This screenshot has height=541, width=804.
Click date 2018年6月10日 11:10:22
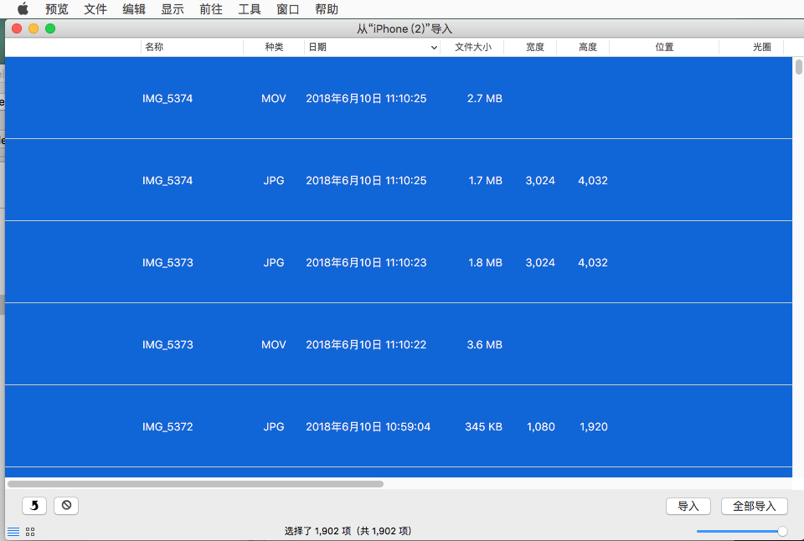pos(366,344)
